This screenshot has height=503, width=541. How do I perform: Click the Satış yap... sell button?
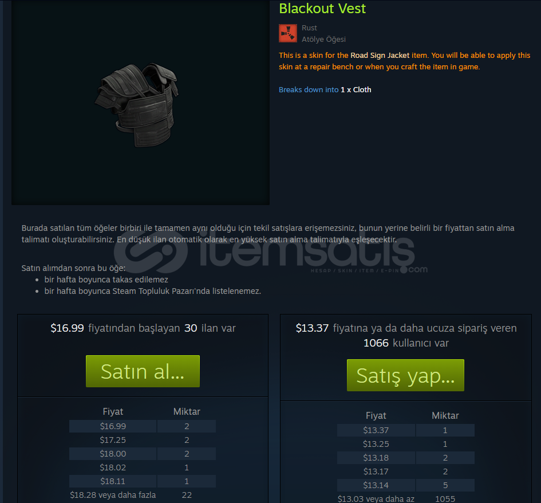[405, 375]
